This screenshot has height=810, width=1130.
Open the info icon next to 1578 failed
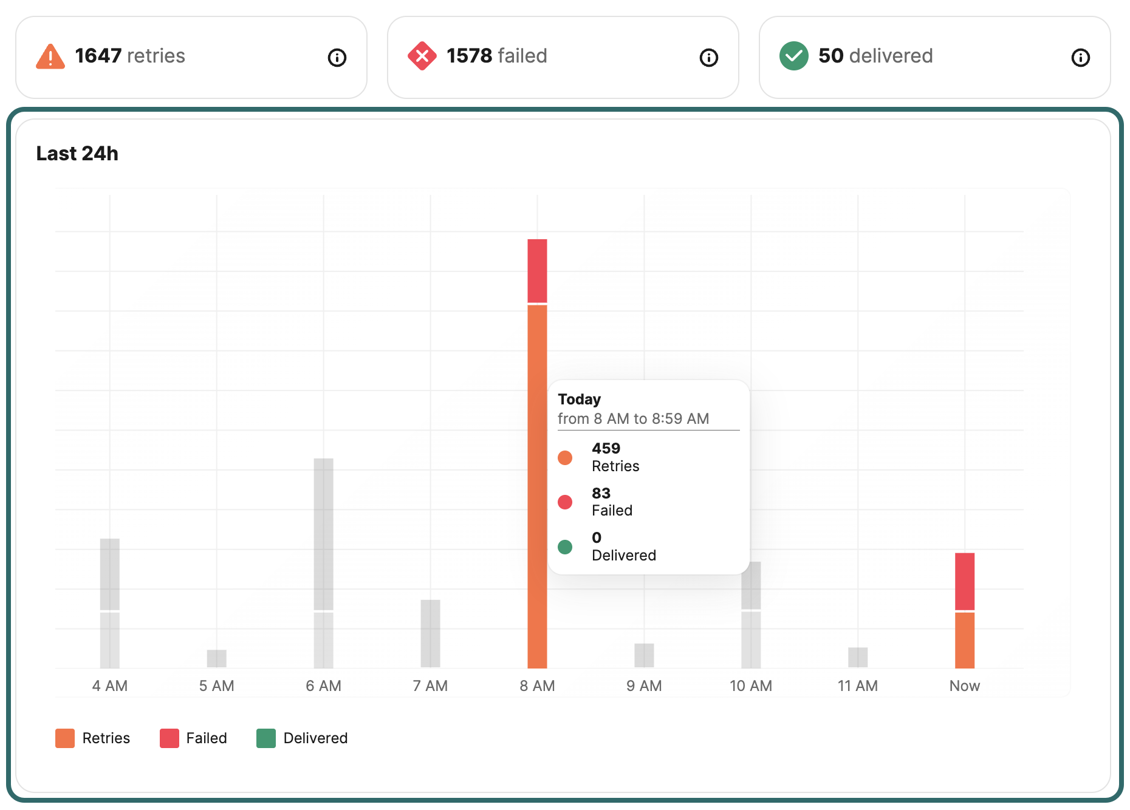coord(708,57)
